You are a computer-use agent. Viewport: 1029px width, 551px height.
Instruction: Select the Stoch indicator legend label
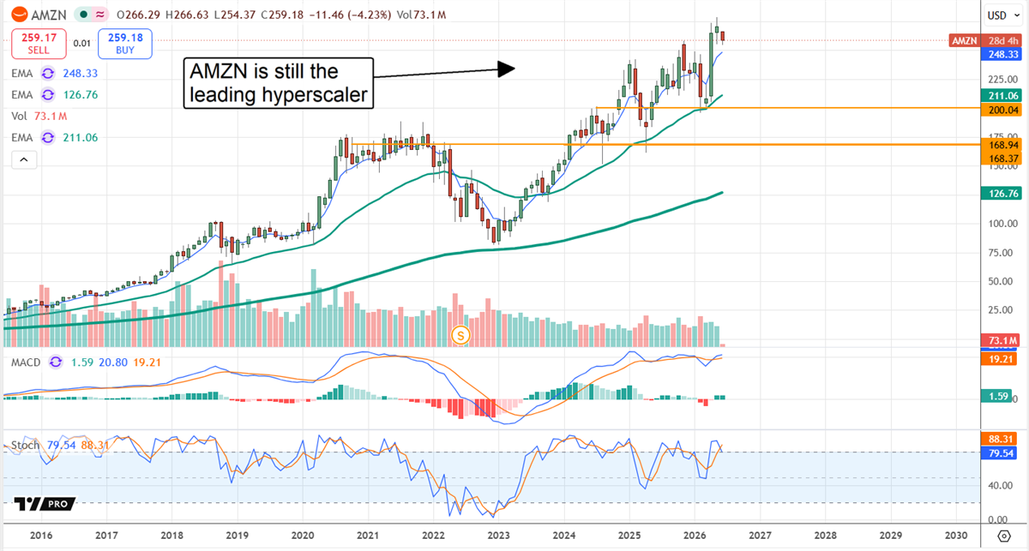[25, 446]
